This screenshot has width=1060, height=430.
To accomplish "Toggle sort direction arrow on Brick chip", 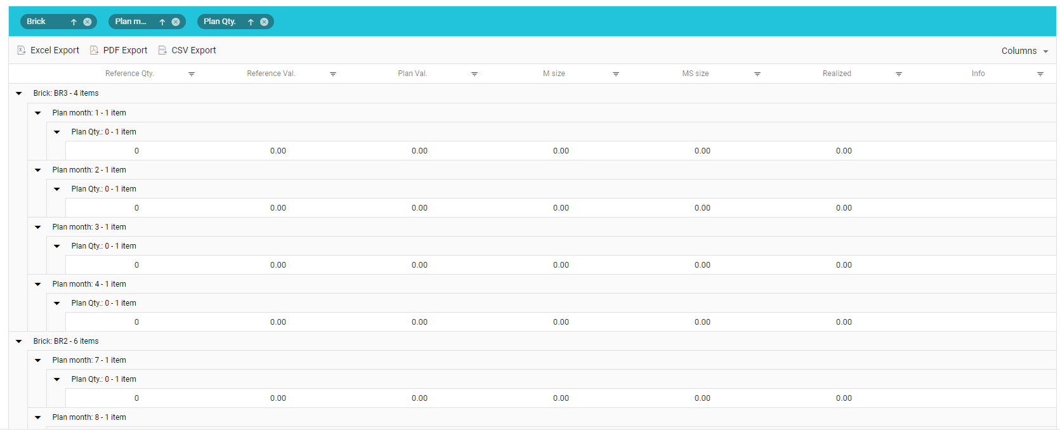I will 74,22.
